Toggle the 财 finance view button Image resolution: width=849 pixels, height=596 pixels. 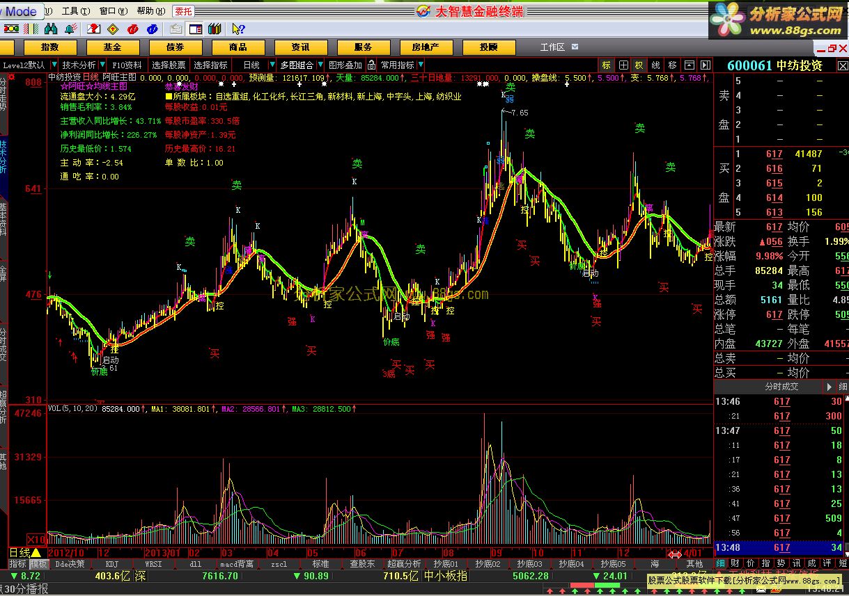coord(735,563)
